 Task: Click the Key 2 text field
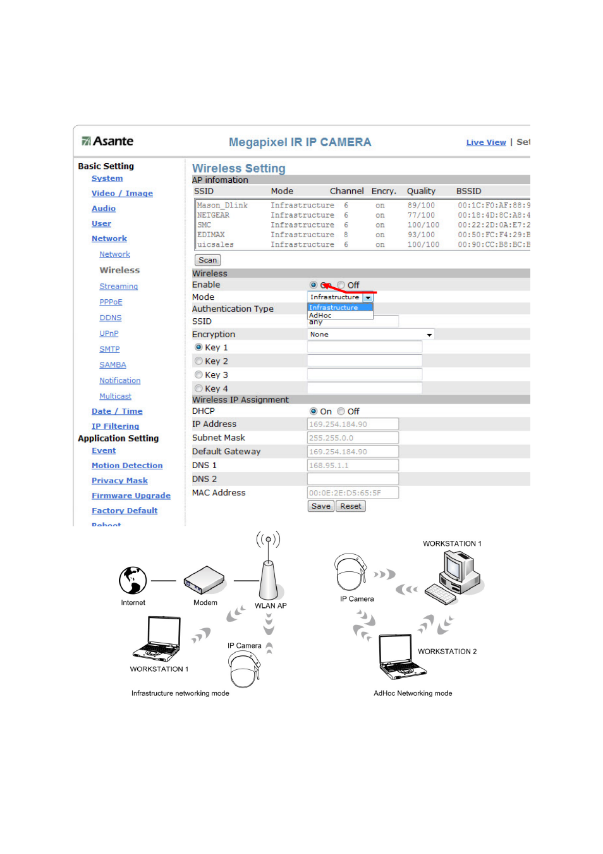click(x=365, y=361)
